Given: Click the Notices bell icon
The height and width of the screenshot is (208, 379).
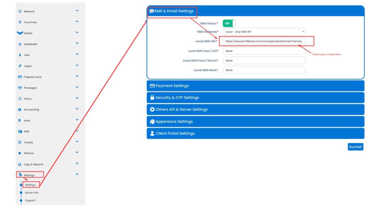Looking at the screenshot, I should coord(20,153).
